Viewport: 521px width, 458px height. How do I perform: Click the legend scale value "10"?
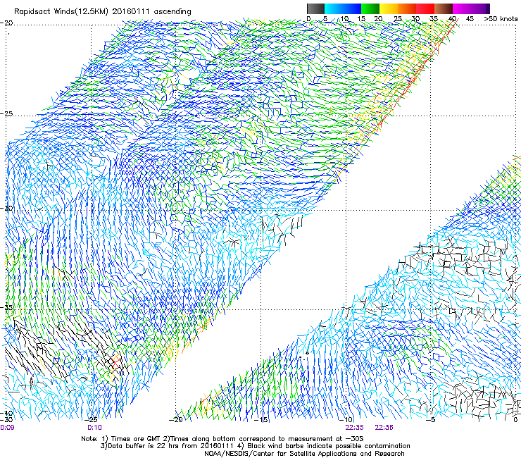coord(344,19)
